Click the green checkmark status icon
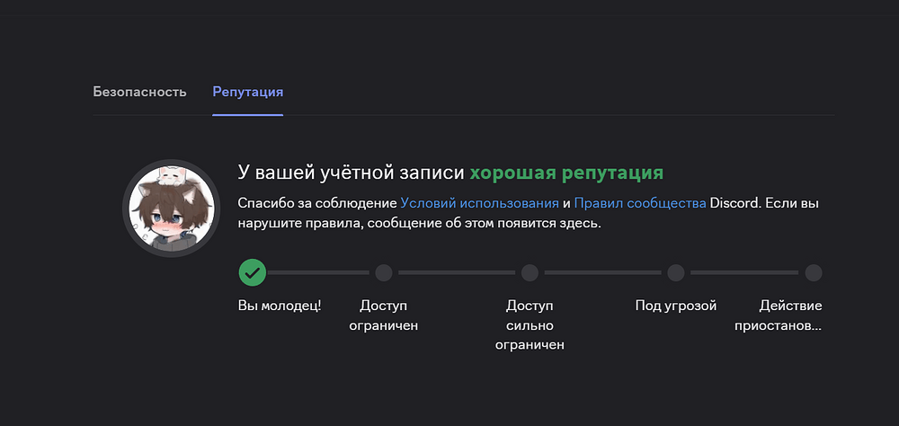The image size is (899, 426). click(253, 271)
